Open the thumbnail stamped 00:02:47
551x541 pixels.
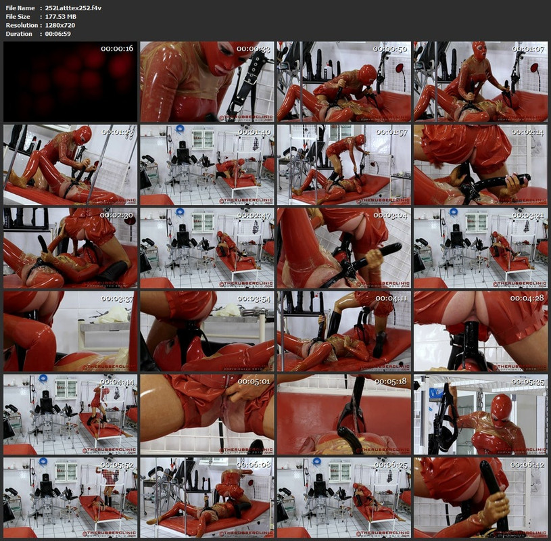click(x=207, y=248)
